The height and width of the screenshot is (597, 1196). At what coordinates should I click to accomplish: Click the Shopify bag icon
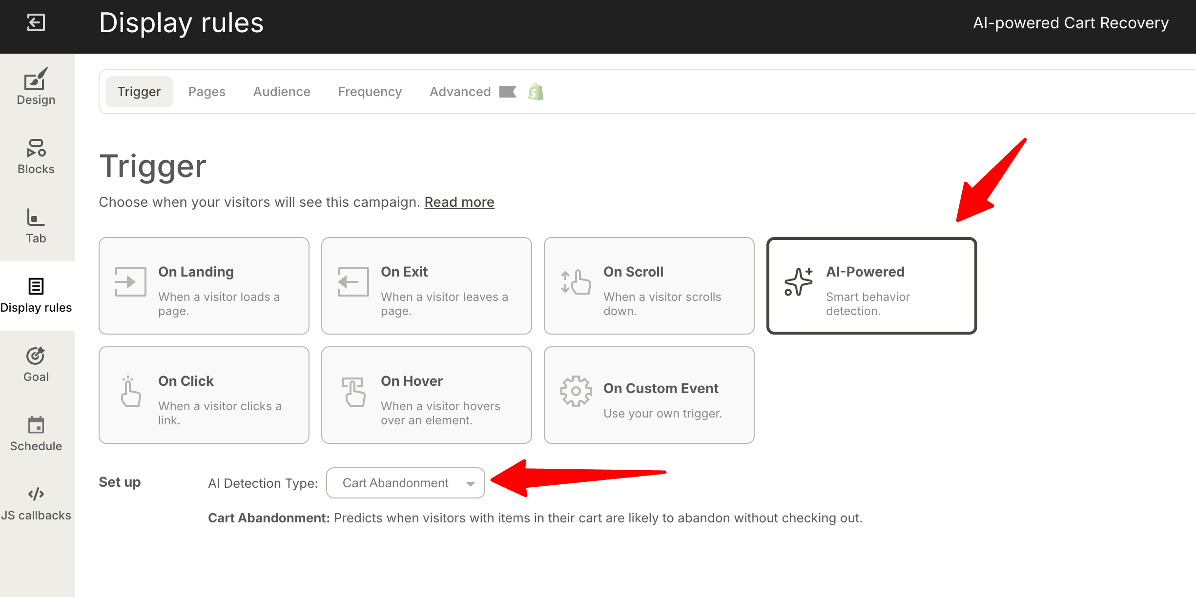pyautogui.click(x=536, y=92)
